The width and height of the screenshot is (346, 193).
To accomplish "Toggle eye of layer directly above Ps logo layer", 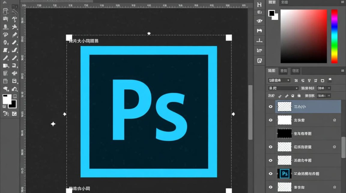I will coord(271,160).
